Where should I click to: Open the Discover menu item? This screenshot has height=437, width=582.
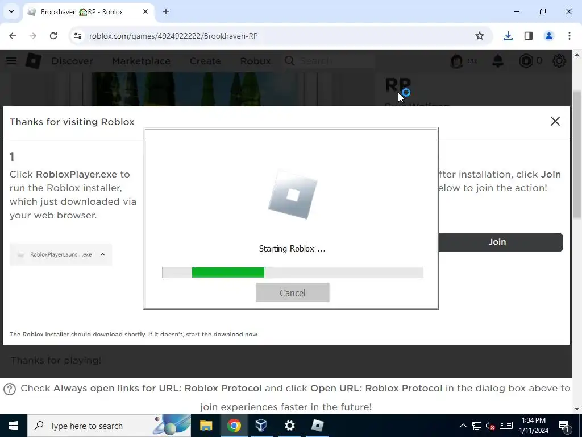[72, 61]
